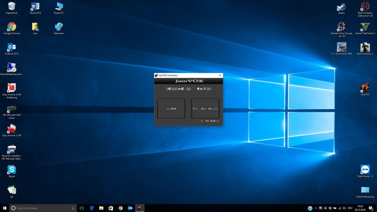Click the JamVOX Activator taskbar button
The image size is (377, 212).
(x=140, y=208)
